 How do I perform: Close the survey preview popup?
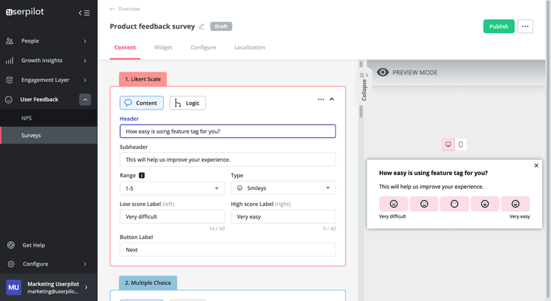point(537,165)
